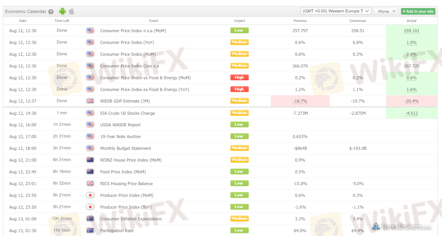The height and width of the screenshot is (236, 442).
Task: Click New Zealand flag beside REINZ House Price Index
Action: (x=90, y=160)
